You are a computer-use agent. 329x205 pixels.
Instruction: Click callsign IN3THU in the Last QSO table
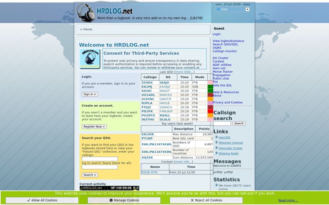[x=148, y=119]
